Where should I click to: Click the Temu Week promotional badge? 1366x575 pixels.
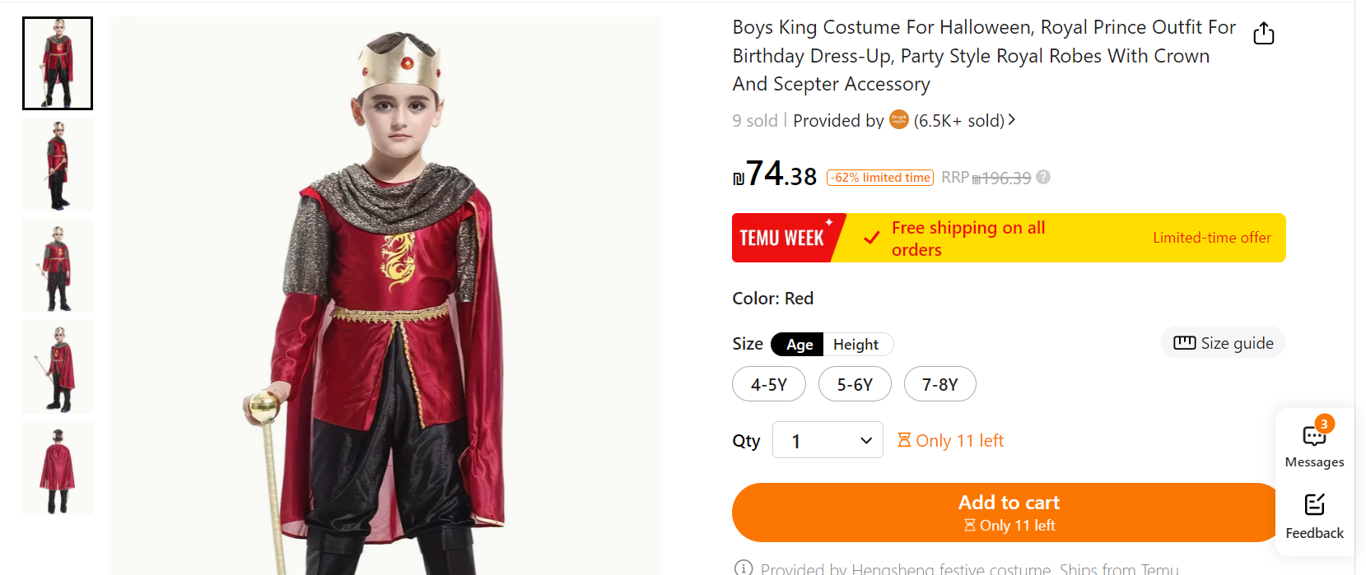click(782, 238)
